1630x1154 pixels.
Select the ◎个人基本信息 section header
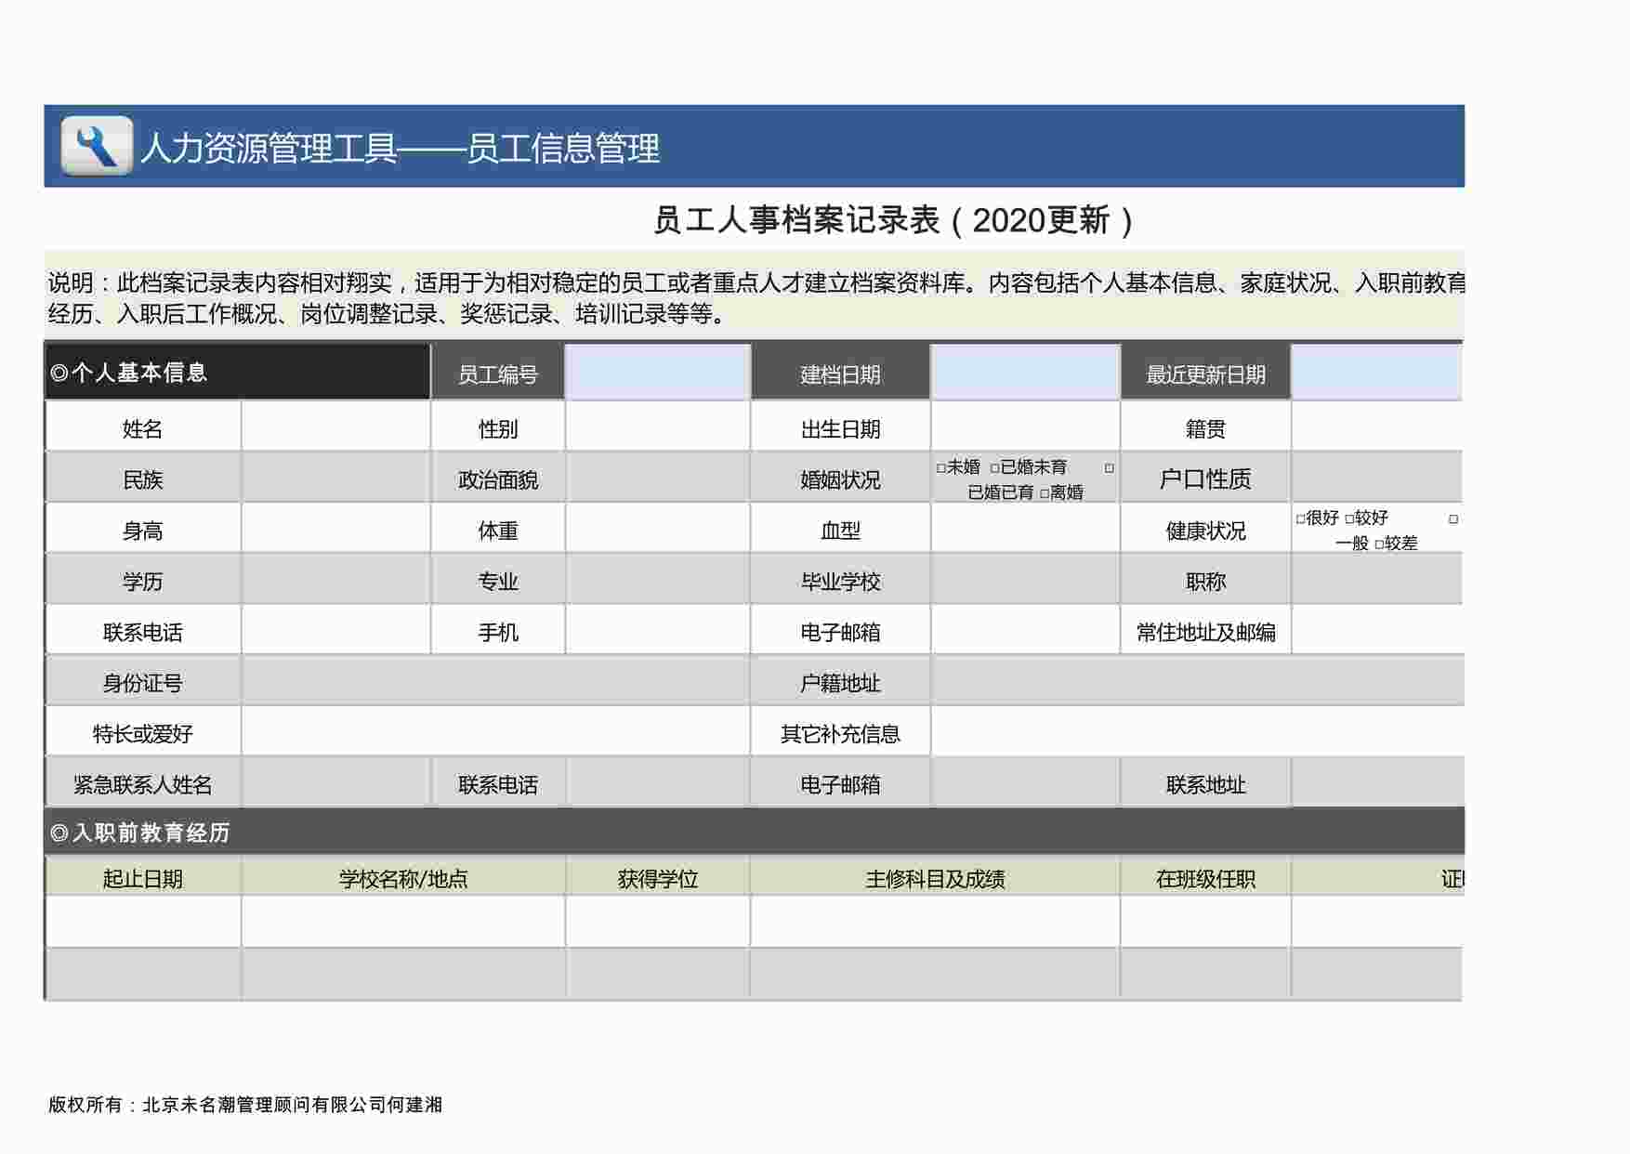pyautogui.click(x=238, y=373)
